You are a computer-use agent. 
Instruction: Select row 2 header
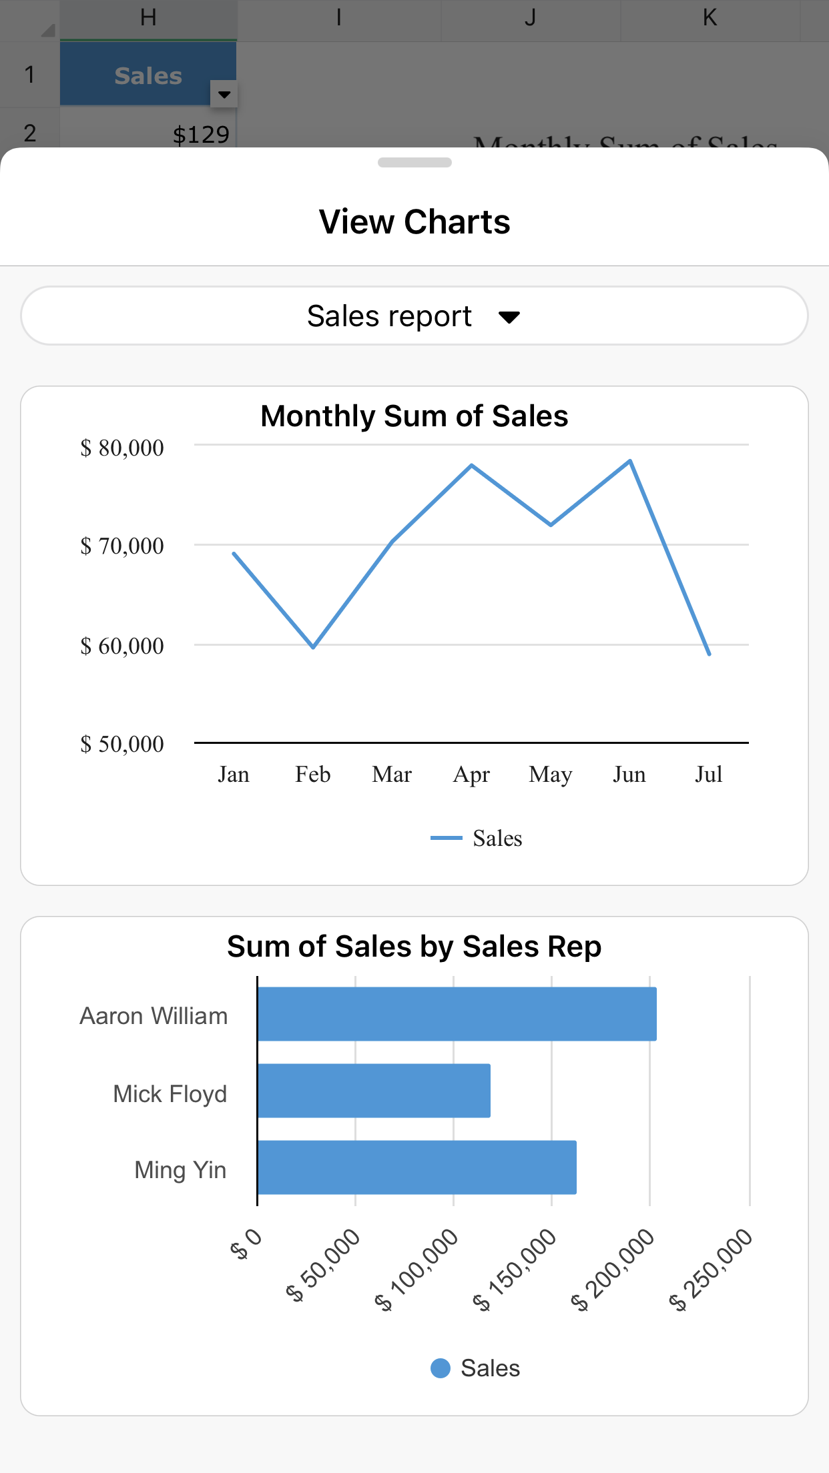30,133
